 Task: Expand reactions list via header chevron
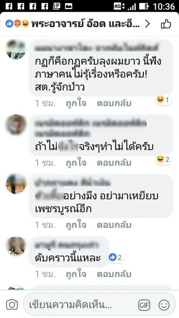point(148,24)
